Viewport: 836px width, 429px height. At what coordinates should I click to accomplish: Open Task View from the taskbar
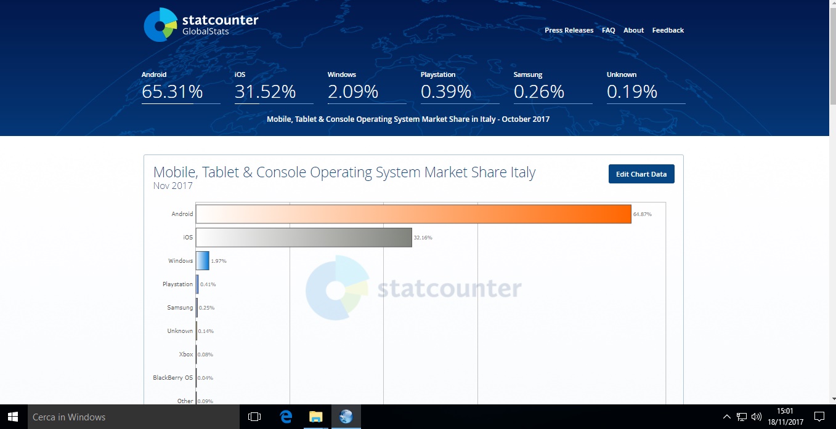(254, 417)
